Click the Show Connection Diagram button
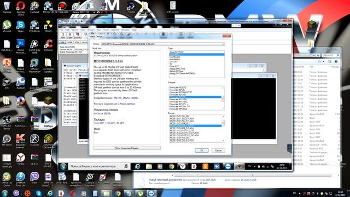The height and width of the screenshot is (197, 350). point(127,148)
